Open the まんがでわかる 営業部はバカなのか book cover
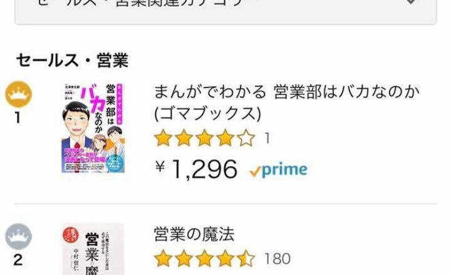Screen dimensions: 451x275 (x=93, y=128)
